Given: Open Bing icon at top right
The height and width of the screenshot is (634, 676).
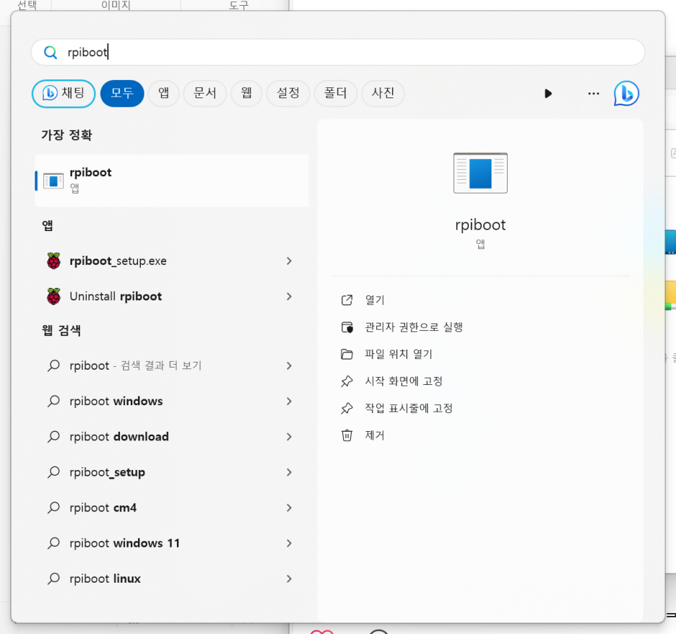Looking at the screenshot, I should click(x=626, y=94).
